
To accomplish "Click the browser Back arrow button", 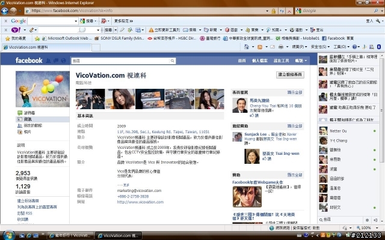I will [4, 11].
